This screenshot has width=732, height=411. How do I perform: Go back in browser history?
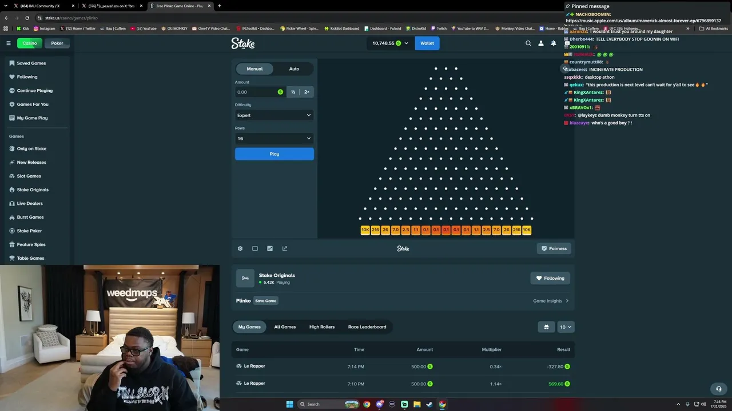point(6,18)
